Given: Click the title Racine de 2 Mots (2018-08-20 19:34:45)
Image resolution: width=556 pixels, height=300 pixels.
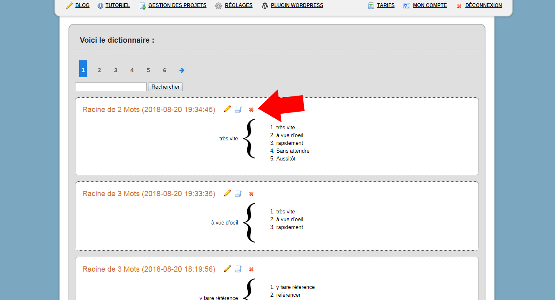Looking at the screenshot, I should click(149, 110).
